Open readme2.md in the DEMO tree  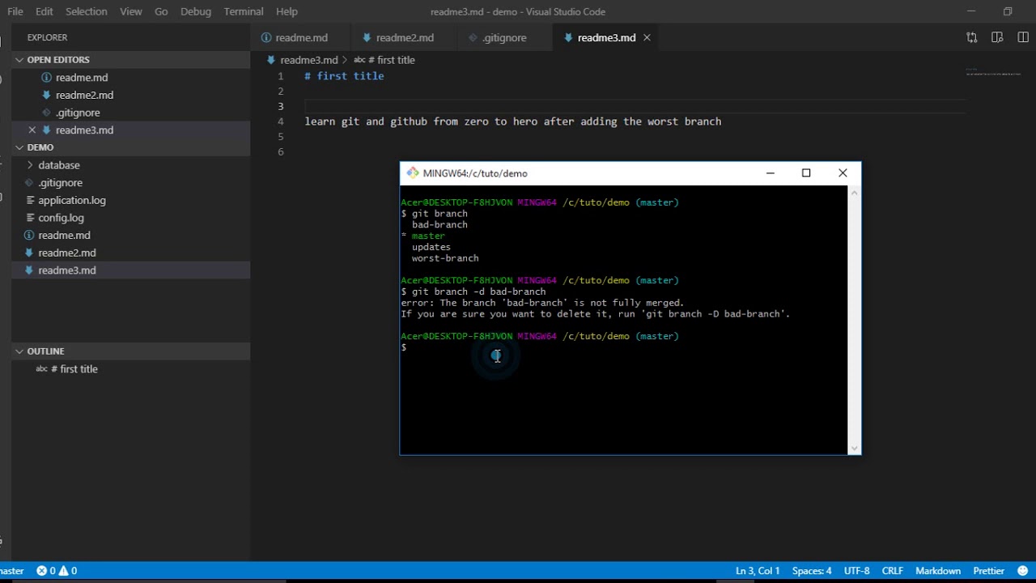click(x=66, y=253)
